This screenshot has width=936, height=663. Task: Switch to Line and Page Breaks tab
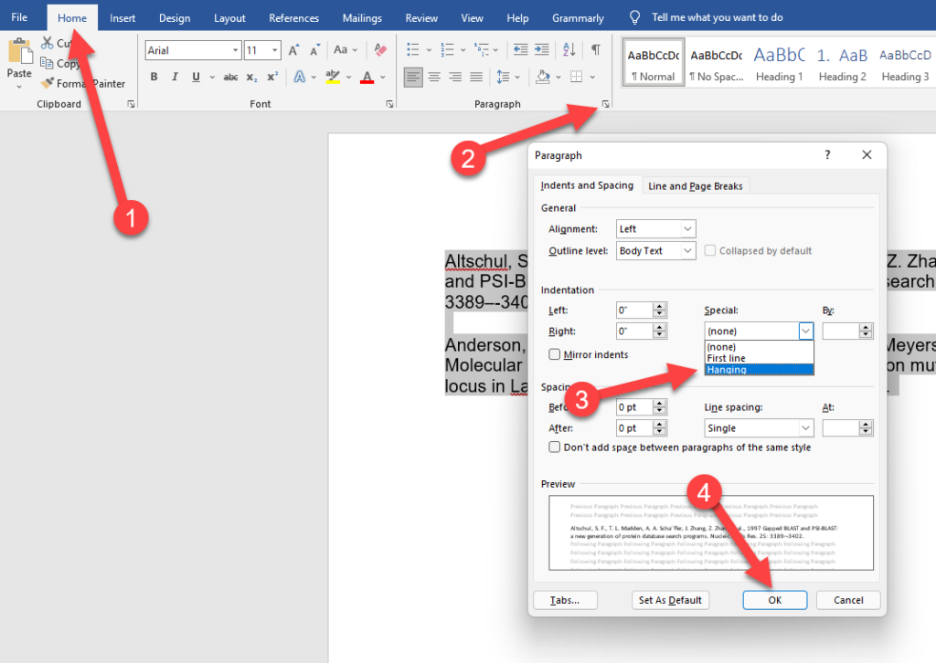point(695,186)
